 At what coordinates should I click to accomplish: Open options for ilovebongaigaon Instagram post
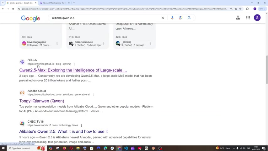click(57, 43)
